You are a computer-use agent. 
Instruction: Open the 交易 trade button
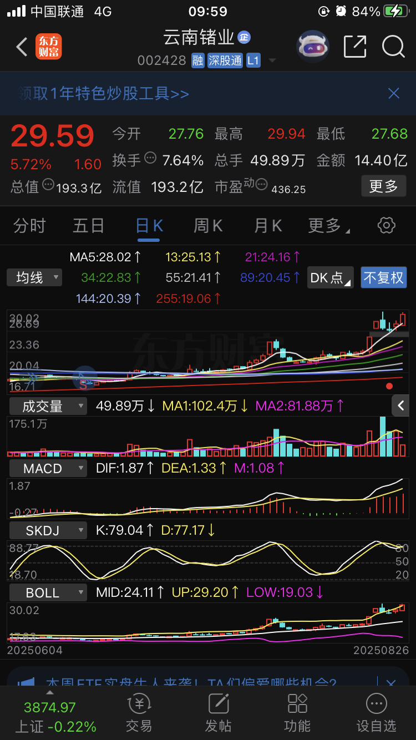tap(139, 712)
